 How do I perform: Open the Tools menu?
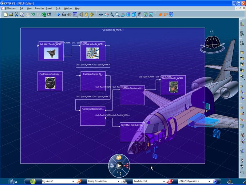[58, 9]
